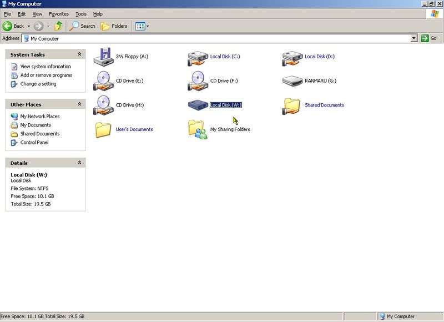Image resolution: width=444 pixels, height=322 pixels.
Task: Open the Views dropdown arrow
Action: [x=148, y=26]
